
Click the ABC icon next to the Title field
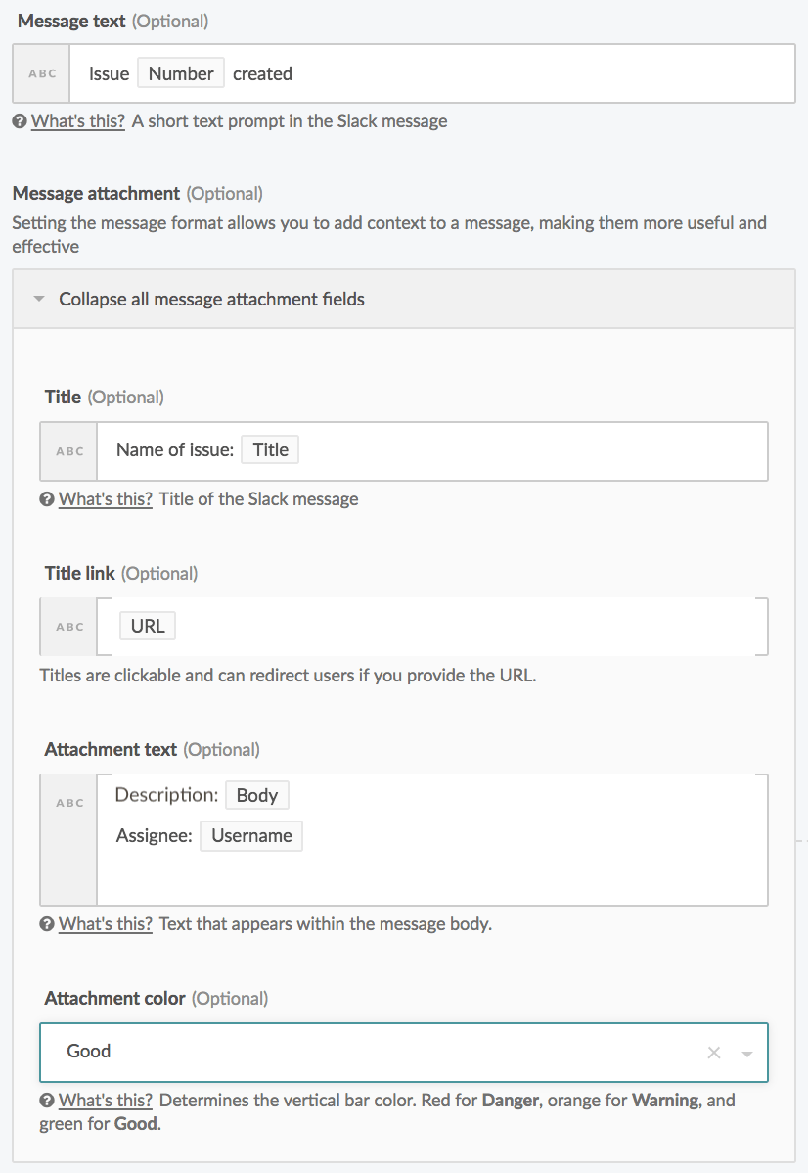tap(67, 449)
